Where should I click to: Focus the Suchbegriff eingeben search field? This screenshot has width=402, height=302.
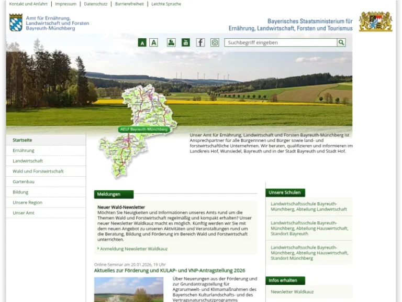(x=281, y=42)
